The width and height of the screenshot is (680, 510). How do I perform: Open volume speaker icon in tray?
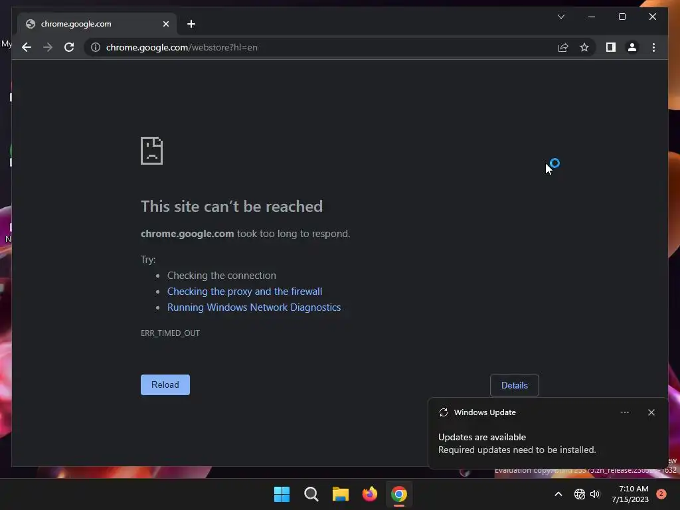pos(595,494)
